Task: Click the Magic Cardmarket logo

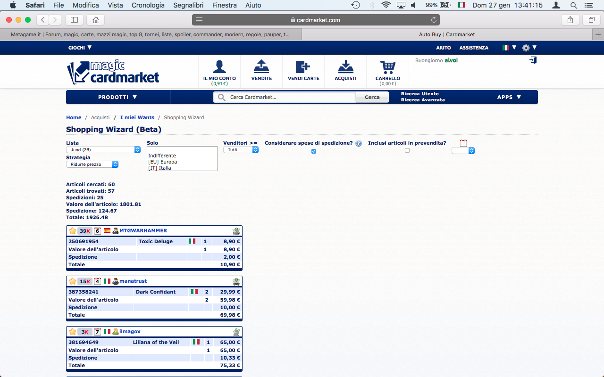Action: [x=113, y=72]
